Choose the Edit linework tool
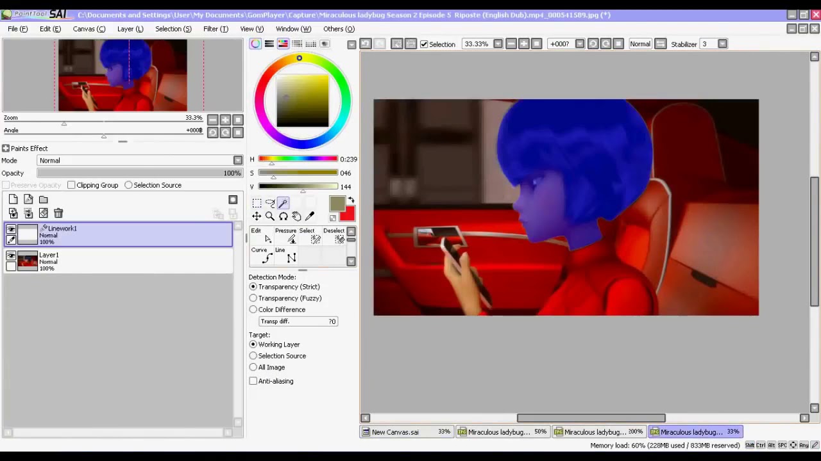 click(263, 236)
